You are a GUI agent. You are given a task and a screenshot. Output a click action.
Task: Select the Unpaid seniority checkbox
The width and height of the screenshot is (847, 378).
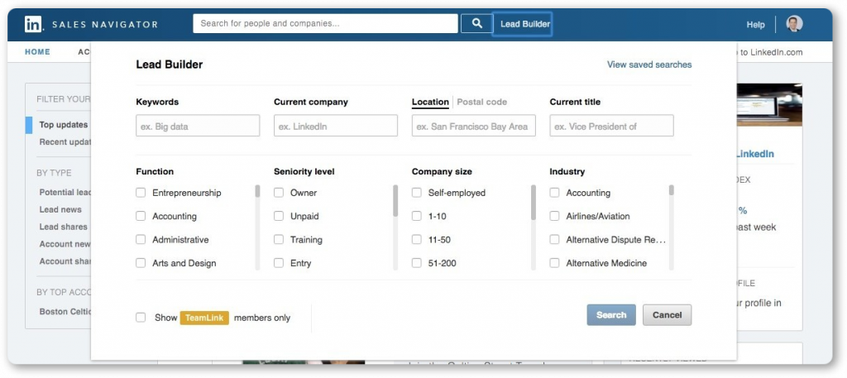click(x=279, y=216)
